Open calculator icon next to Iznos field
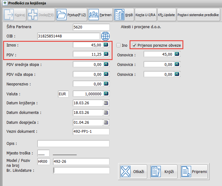Image resolution: width=222 pixels, height=186 pixels. [x=106, y=45]
